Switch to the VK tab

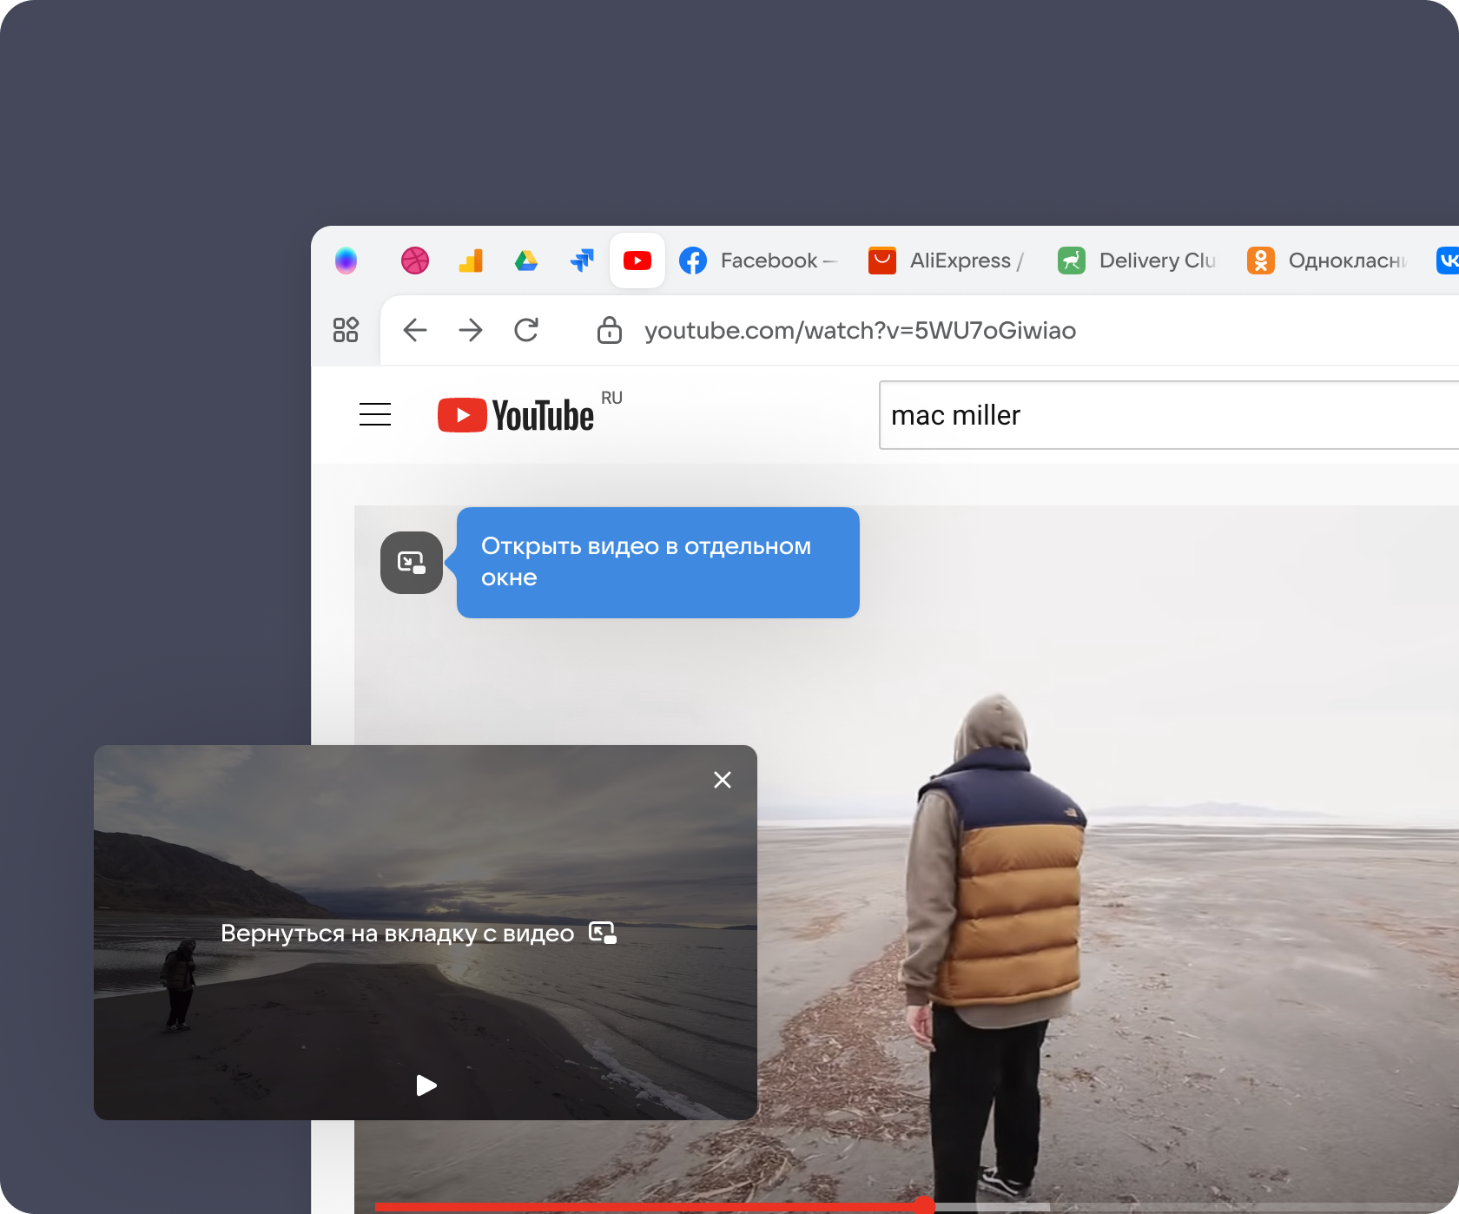1449,261
